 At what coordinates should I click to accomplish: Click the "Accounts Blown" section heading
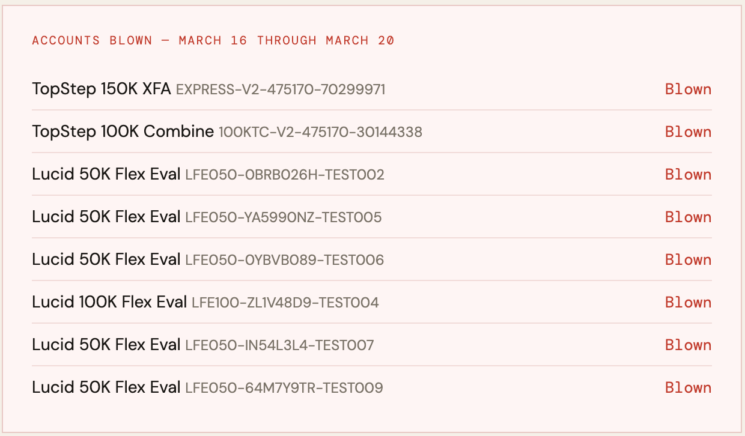click(x=213, y=41)
